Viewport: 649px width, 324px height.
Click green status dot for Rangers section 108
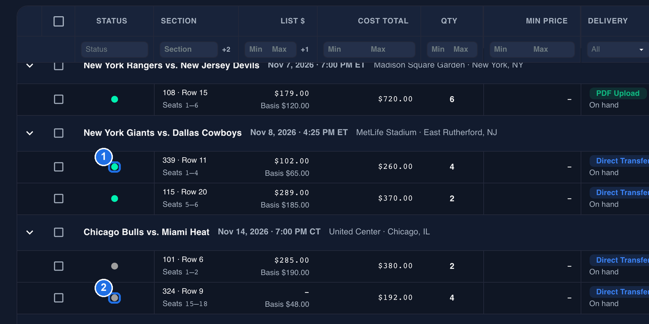(114, 99)
